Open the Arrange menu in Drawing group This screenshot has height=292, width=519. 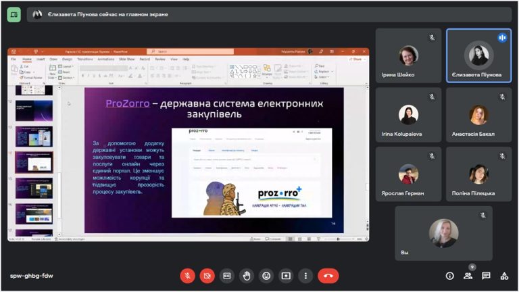(267, 70)
